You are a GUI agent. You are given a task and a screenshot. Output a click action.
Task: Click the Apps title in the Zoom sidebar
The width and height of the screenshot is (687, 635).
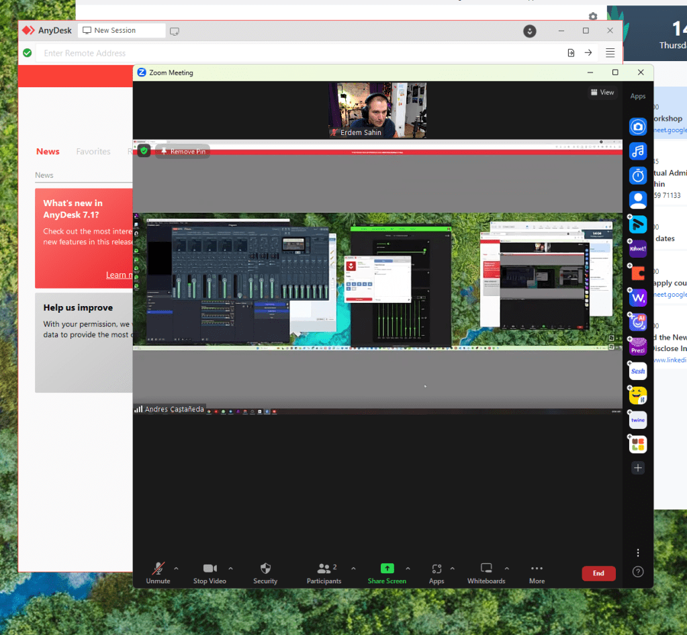(638, 97)
